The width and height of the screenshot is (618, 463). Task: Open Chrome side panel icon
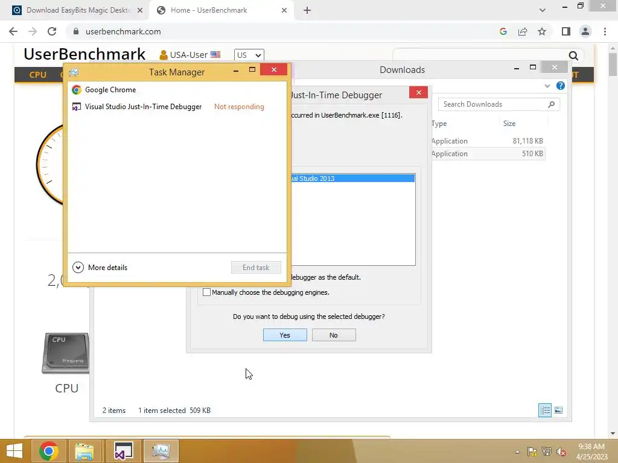click(566, 31)
